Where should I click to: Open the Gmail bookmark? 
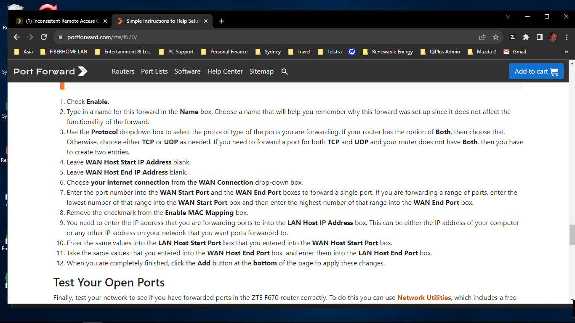click(514, 52)
